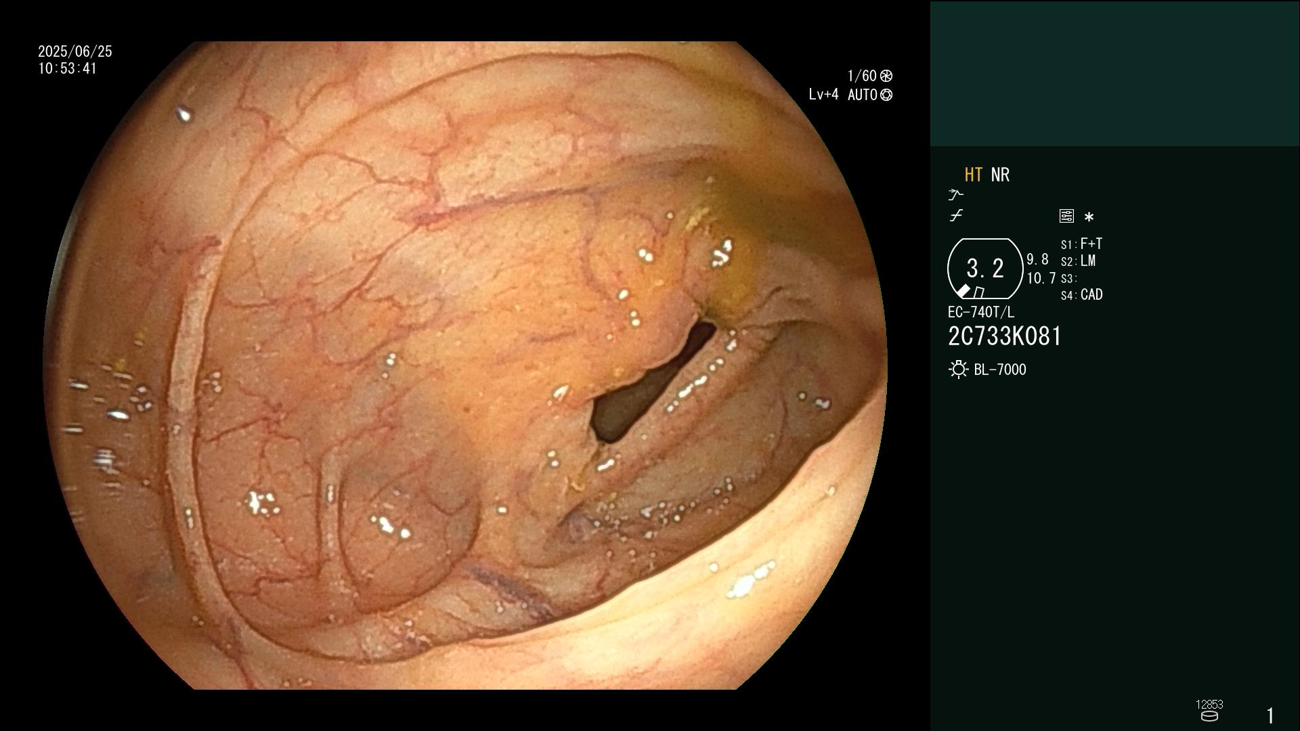Click the iris icon beside AUTO
This screenshot has height=731, width=1300.
click(886, 95)
